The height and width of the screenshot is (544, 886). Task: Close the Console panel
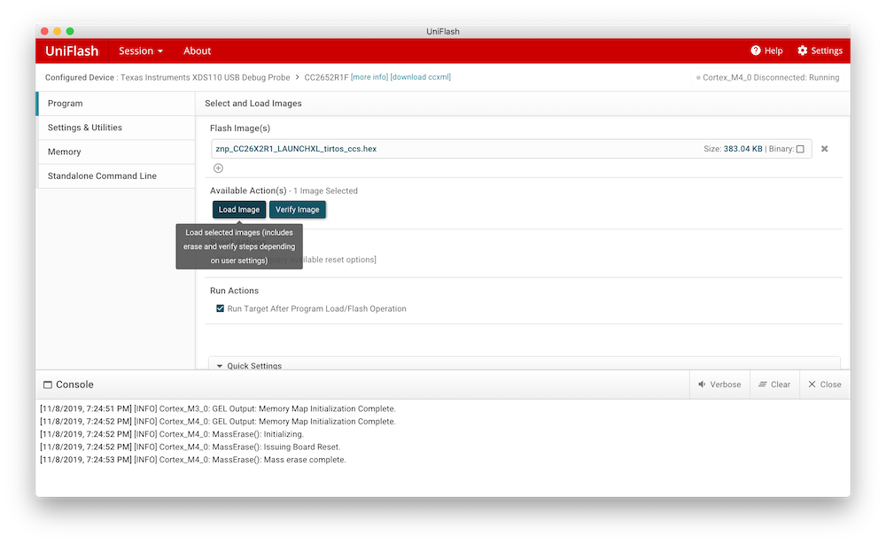824,385
